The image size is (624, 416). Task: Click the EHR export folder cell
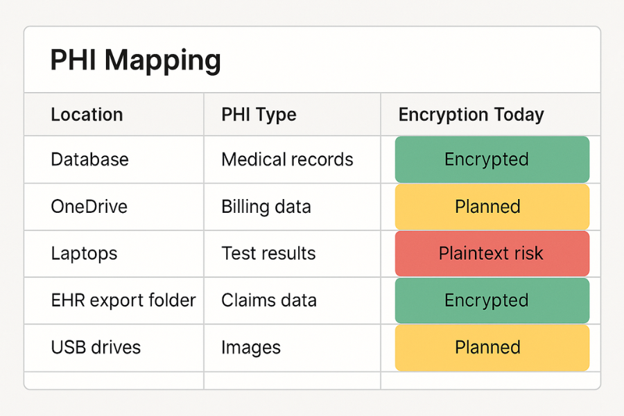point(123,300)
